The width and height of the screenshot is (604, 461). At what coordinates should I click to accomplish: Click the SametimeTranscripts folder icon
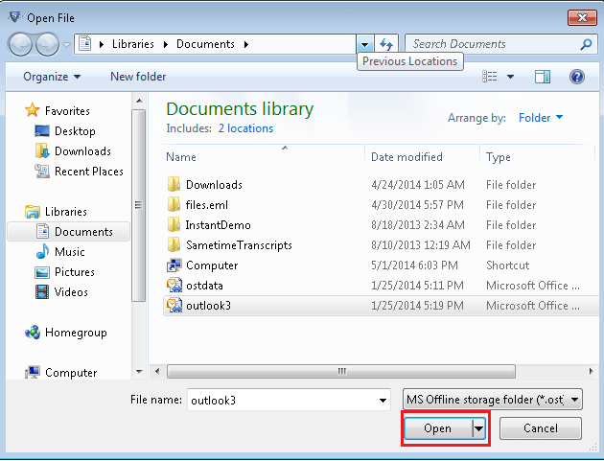click(174, 245)
